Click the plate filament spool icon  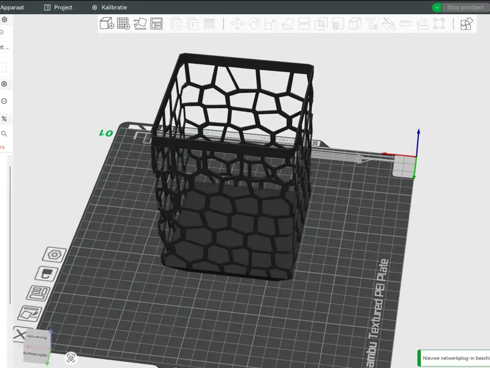click(x=47, y=274)
